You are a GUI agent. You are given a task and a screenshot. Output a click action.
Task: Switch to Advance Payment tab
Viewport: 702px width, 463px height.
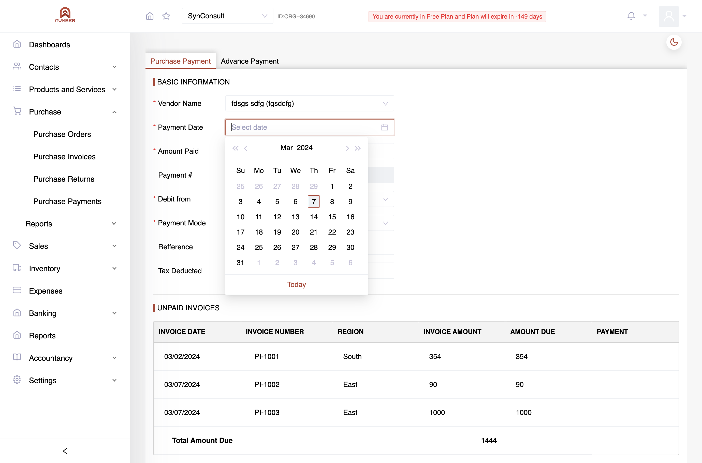250,61
